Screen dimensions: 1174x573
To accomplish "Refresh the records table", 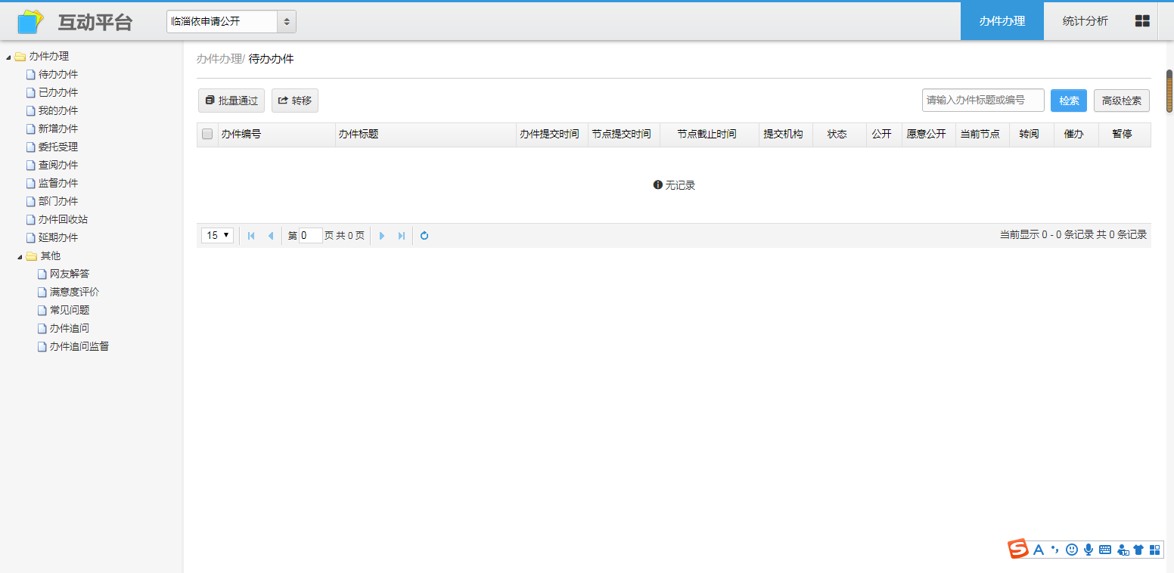I will 424,236.
